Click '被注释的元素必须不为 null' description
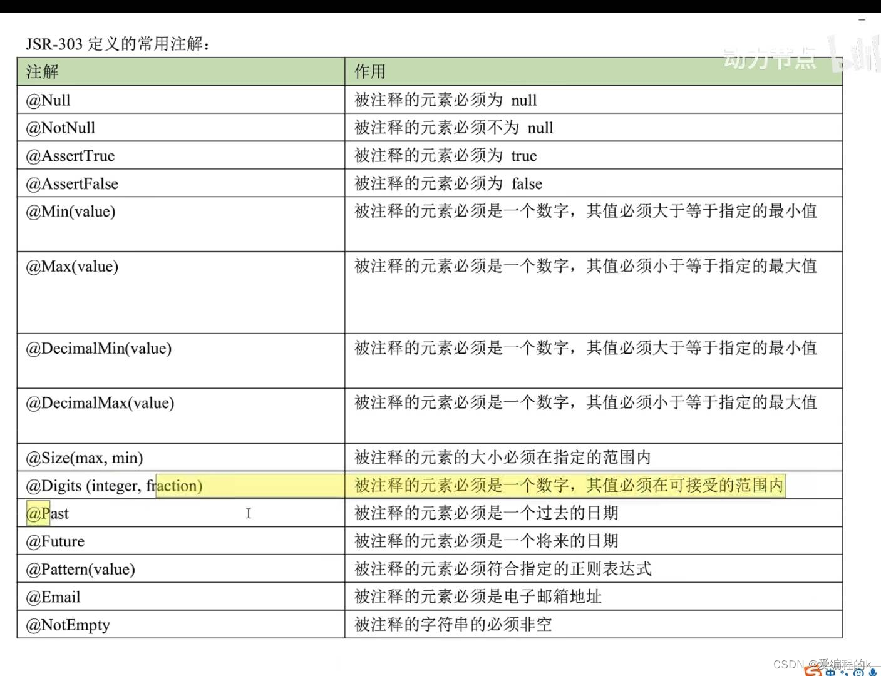Screen dimensions: 881x676 [454, 128]
